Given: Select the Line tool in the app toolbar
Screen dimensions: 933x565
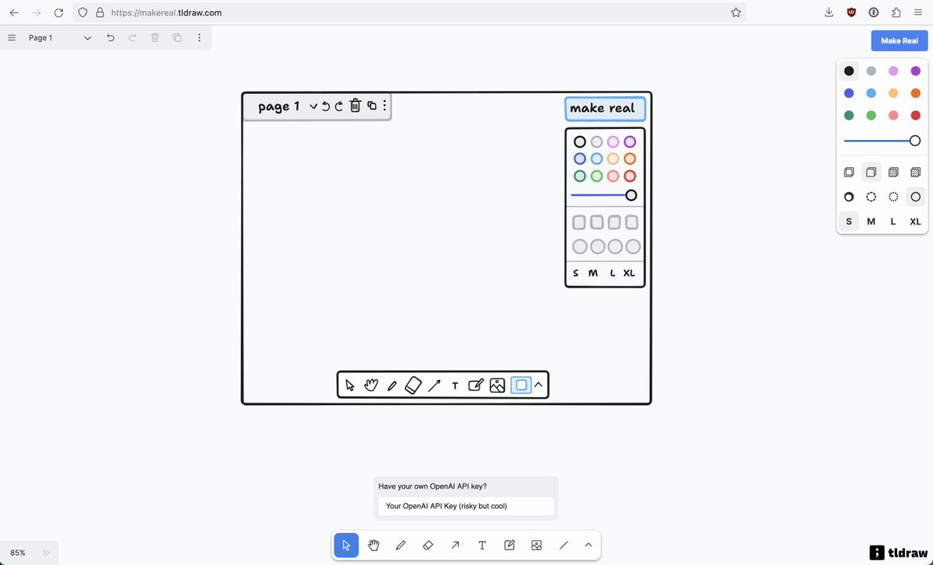Looking at the screenshot, I should [564, 546].
